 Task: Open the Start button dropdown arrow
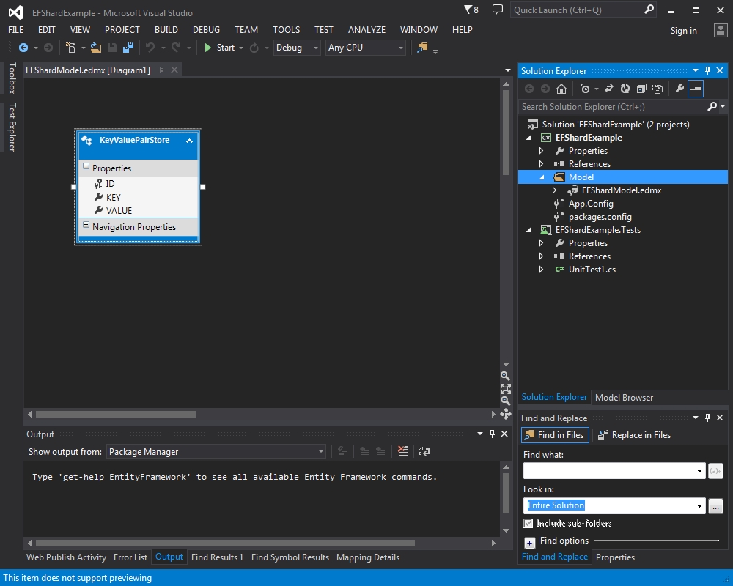pyautogui.click(x=241, y=48)
